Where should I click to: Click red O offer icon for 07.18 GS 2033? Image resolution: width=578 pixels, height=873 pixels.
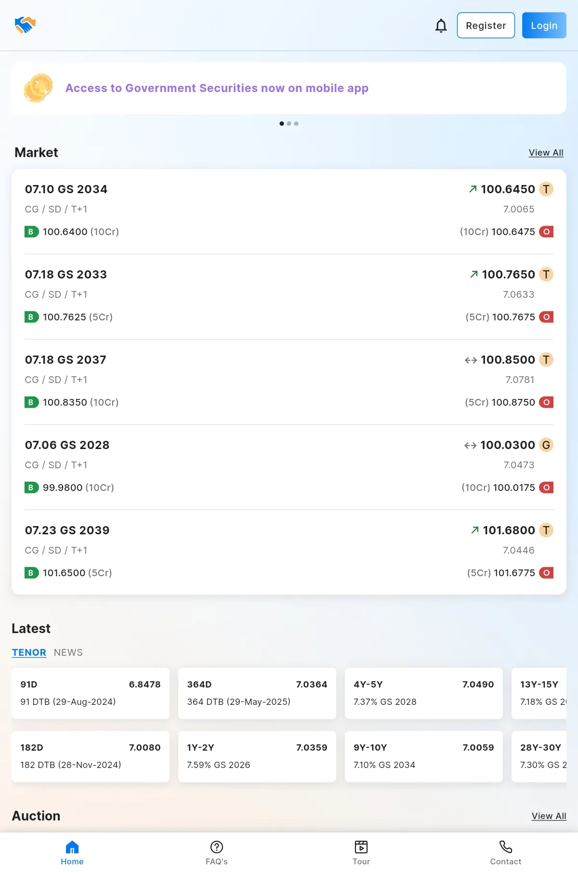(x=546, y=317)
